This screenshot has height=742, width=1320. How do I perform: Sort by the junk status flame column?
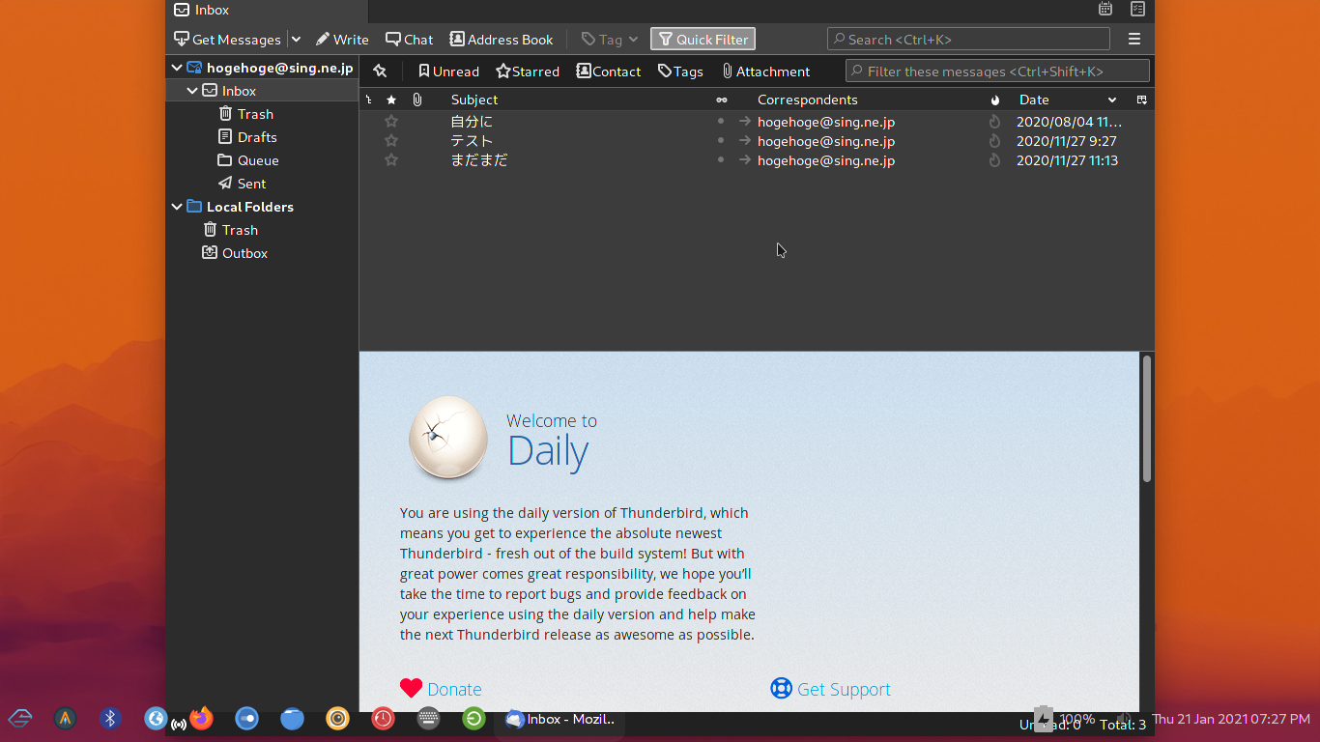tap(995, 100)
